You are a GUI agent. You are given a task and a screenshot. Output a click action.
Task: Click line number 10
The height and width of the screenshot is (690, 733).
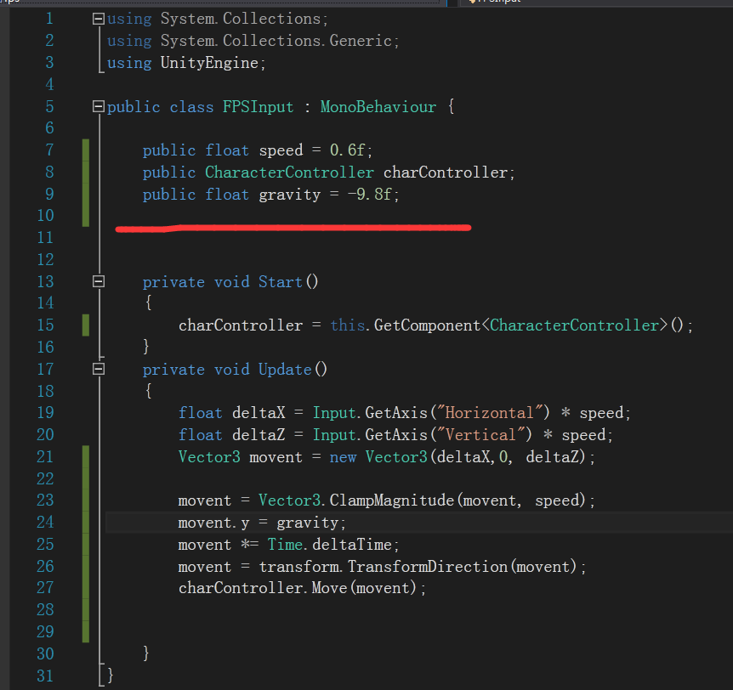[45, 216]
